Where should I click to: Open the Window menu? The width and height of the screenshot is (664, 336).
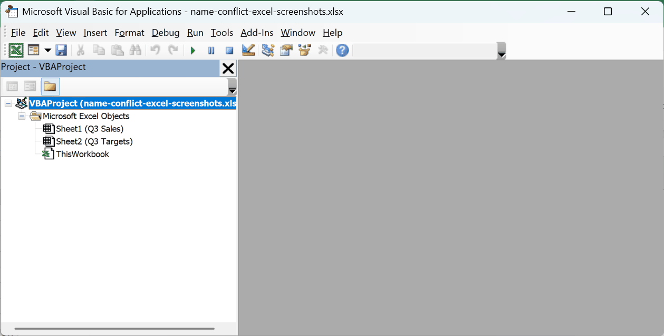298,33
